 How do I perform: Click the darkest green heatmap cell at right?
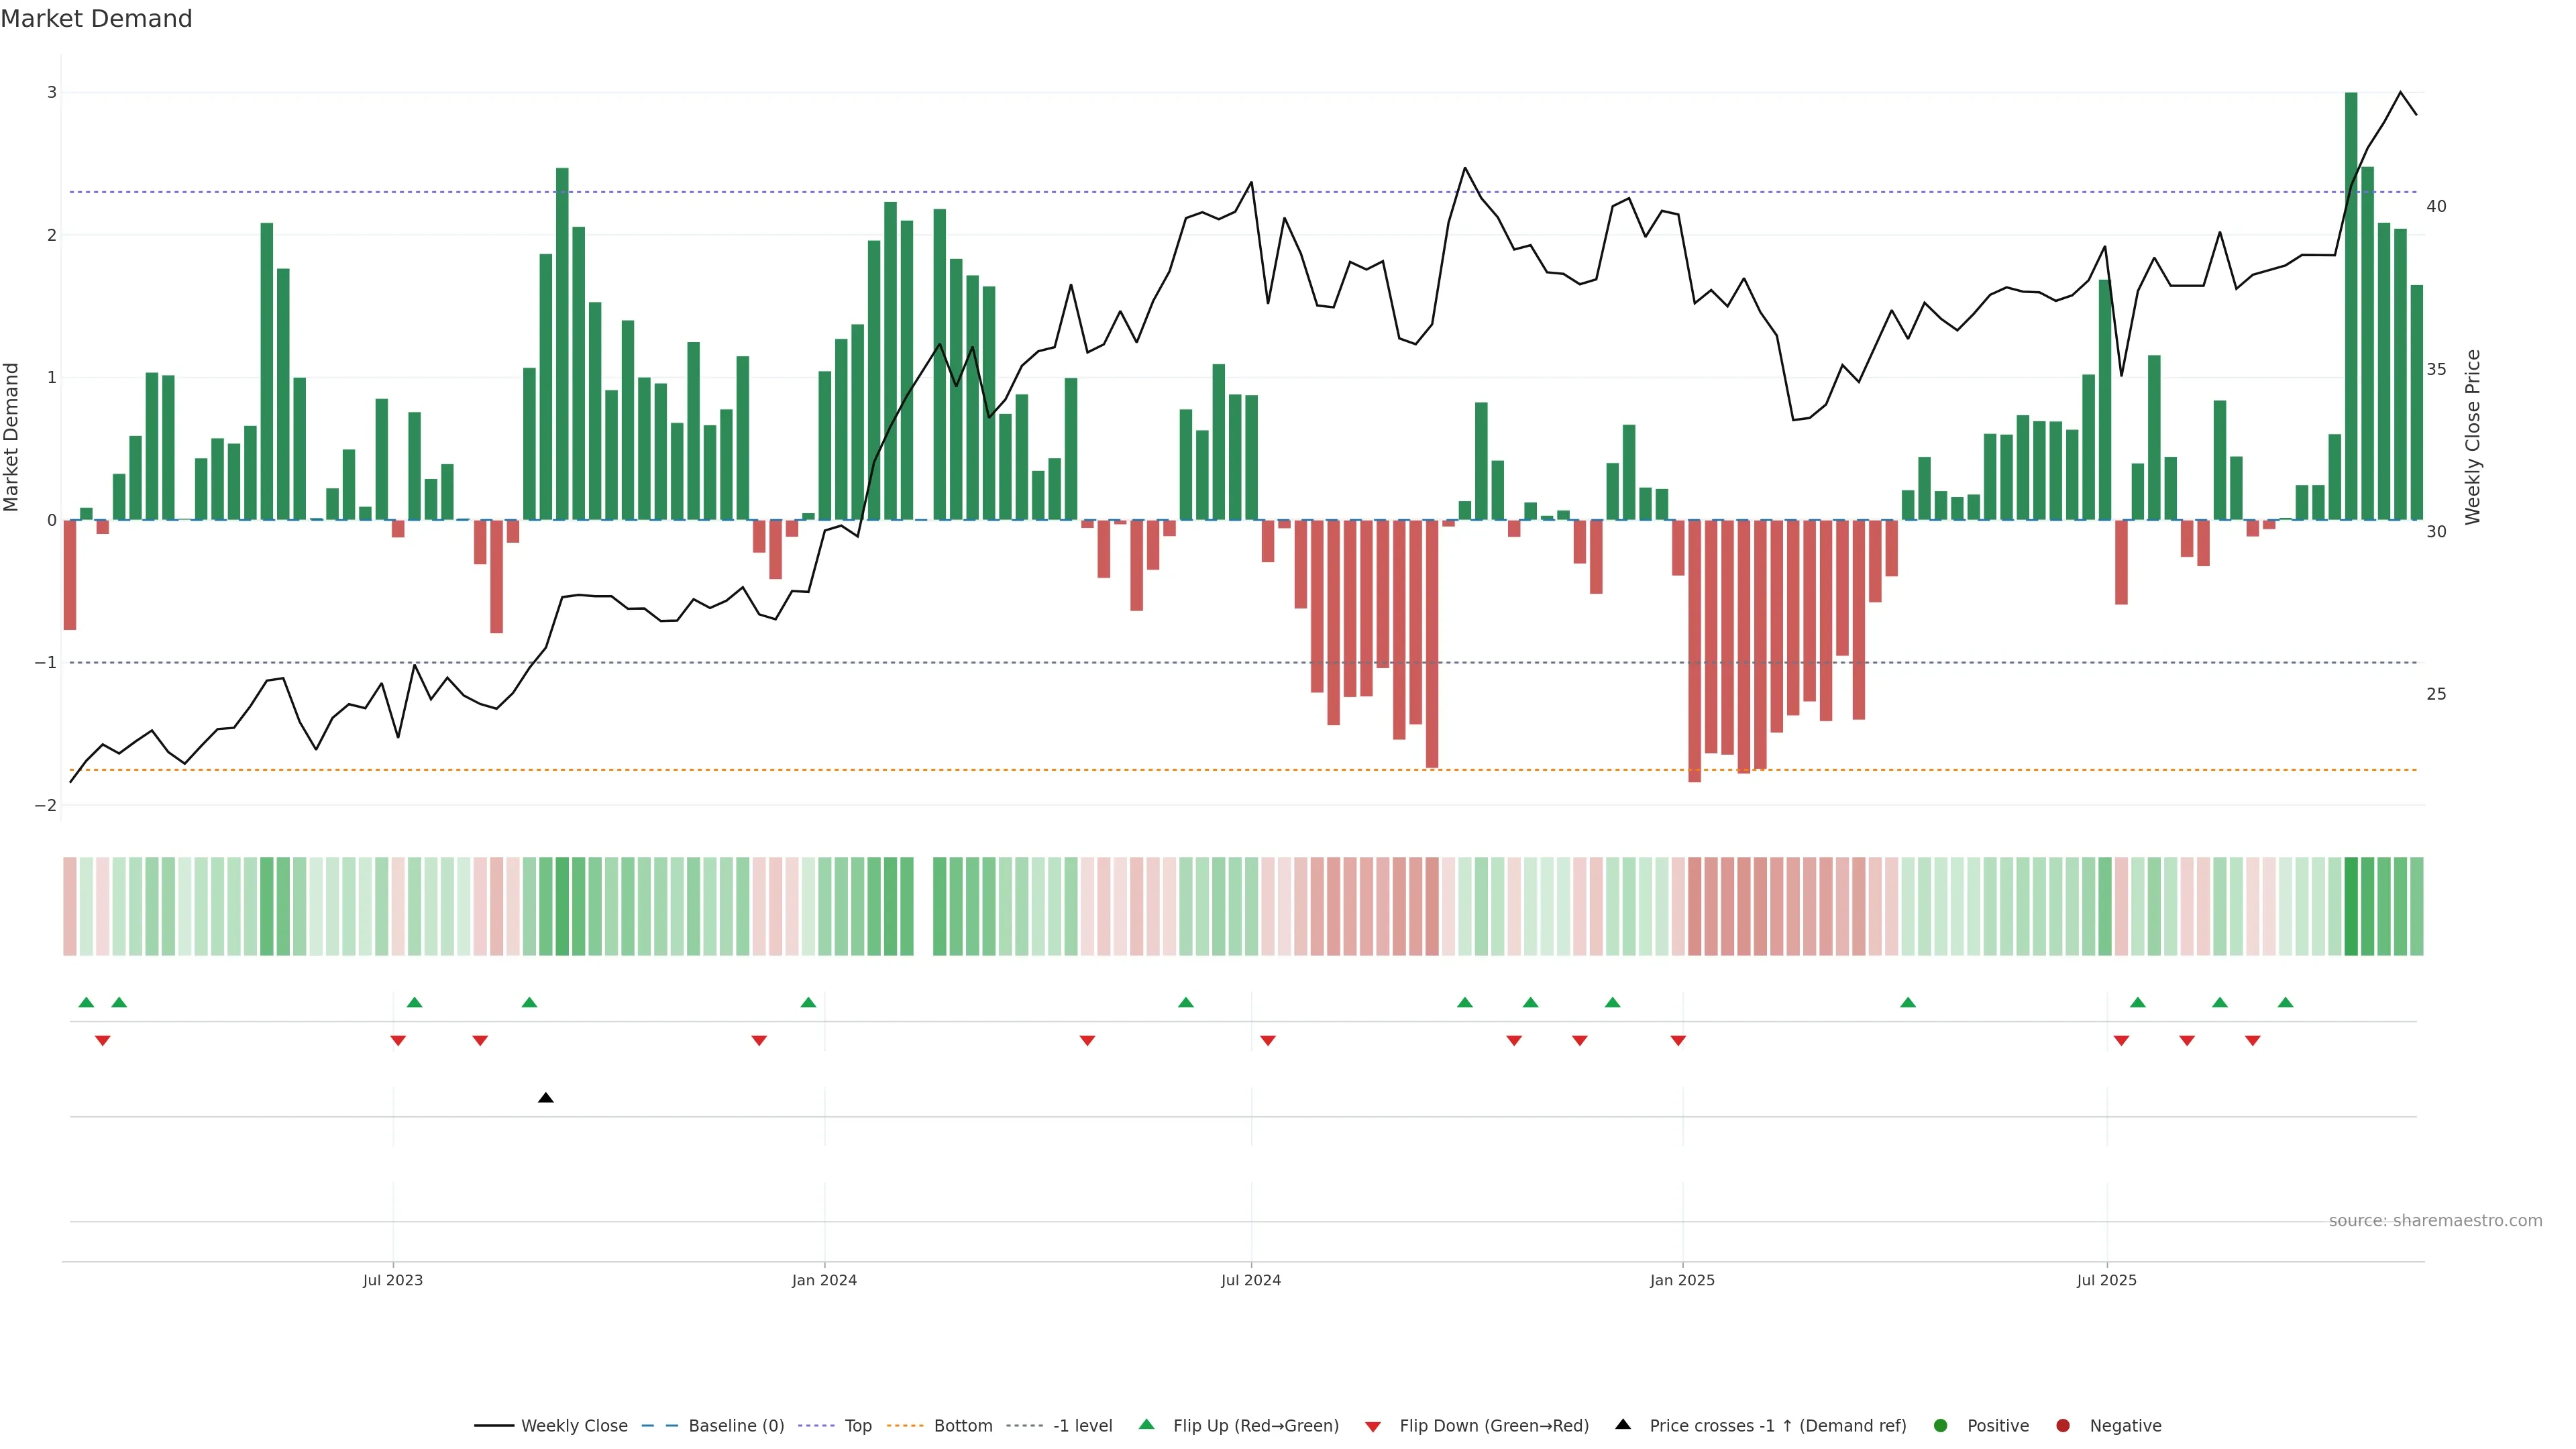[2351, 906]
